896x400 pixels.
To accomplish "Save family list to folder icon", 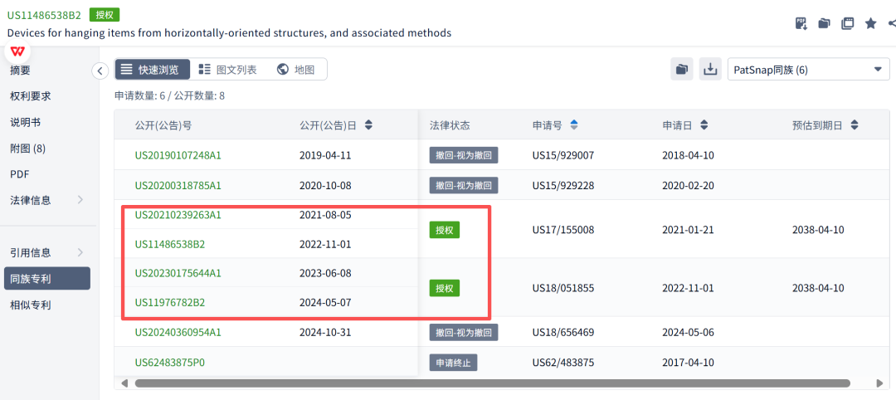I will [682, 70].
